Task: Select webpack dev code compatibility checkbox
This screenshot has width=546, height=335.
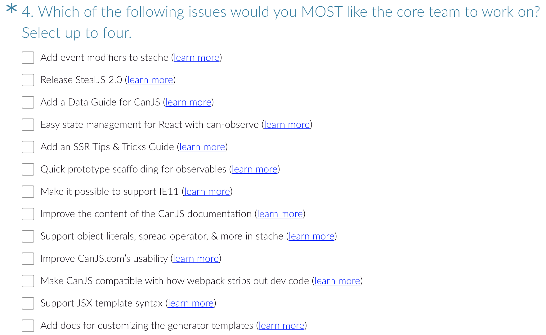Action: tap(28, 281)
